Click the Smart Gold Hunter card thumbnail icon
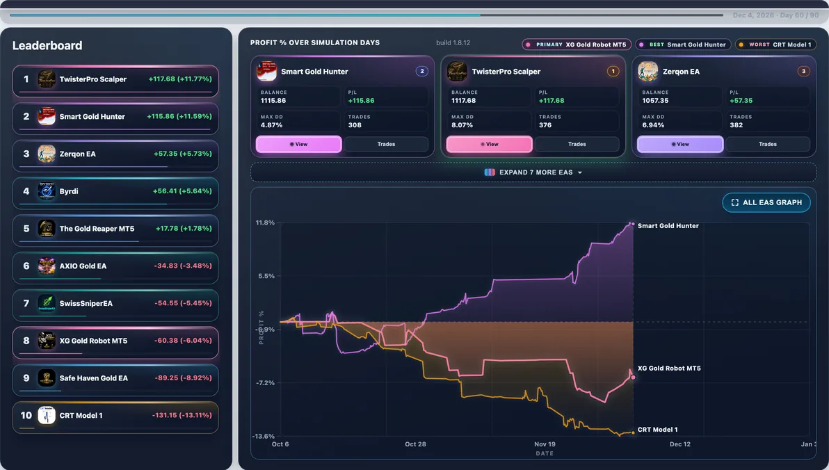The height and width of the screenshot is (470, 829). point(266,72)
